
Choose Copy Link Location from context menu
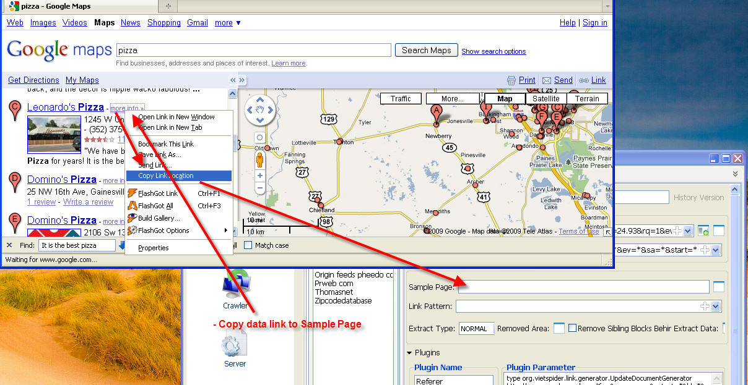pyautogui.click(x=178, y=176)
